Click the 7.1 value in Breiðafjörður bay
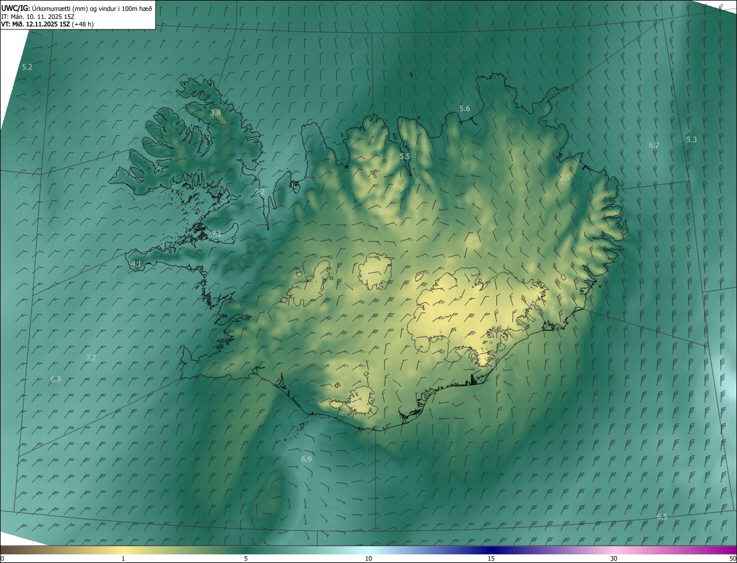737x563 pixels. tap(216, 234)
